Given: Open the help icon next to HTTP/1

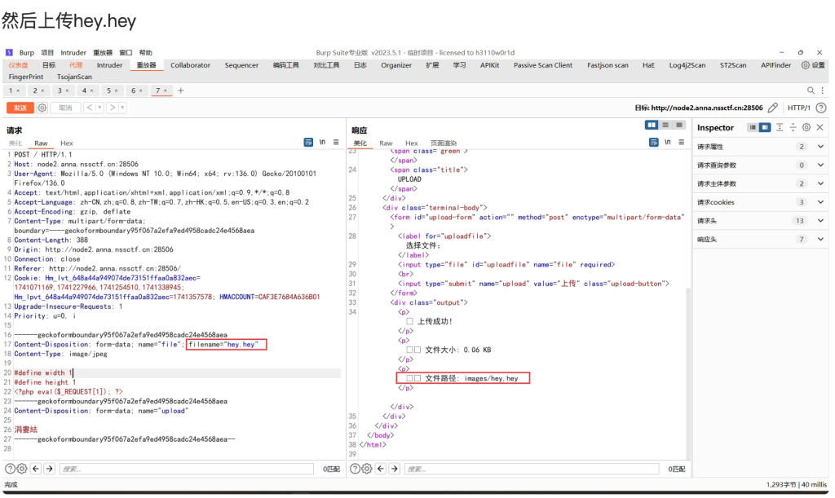Looking at the screenshot, I should pos(821,108).
